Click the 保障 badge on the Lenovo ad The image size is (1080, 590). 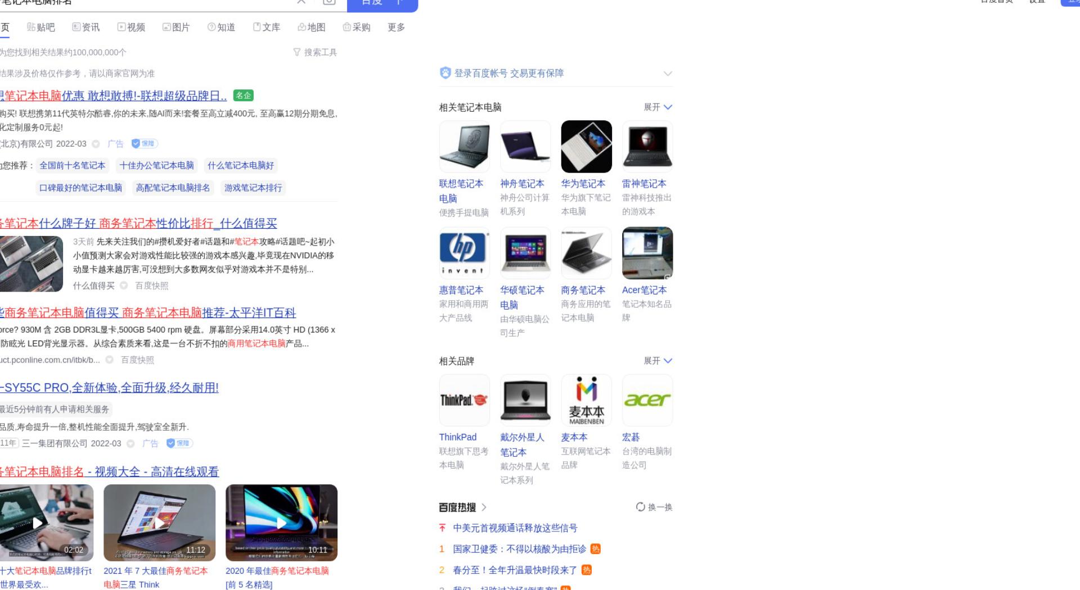pyautogui.click(x=145, y=144)
